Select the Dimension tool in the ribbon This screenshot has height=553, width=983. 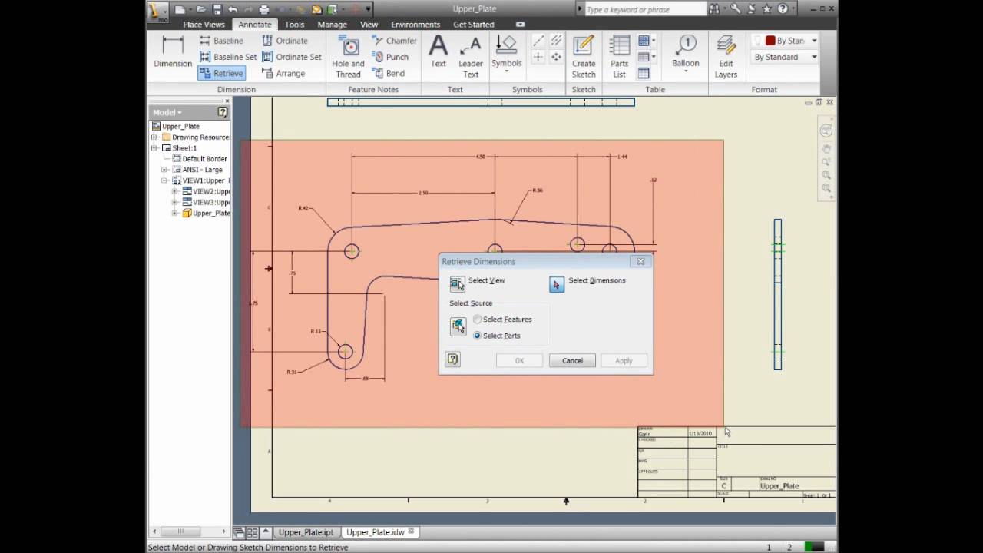(x=173, y=53)
